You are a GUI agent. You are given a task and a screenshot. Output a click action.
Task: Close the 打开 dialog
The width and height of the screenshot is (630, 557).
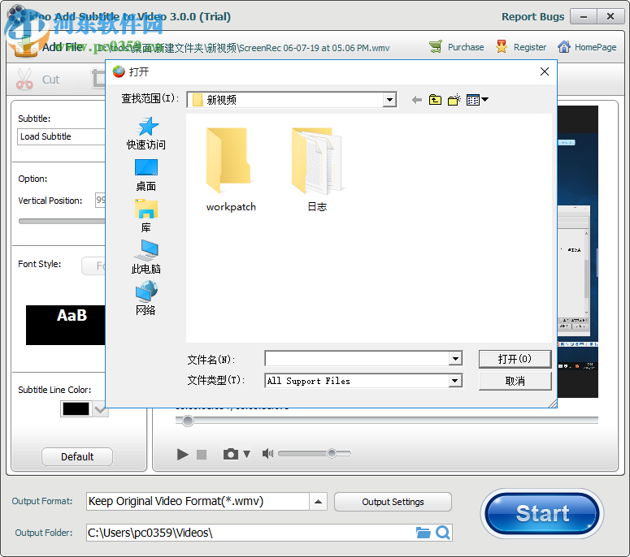point(545,71)
